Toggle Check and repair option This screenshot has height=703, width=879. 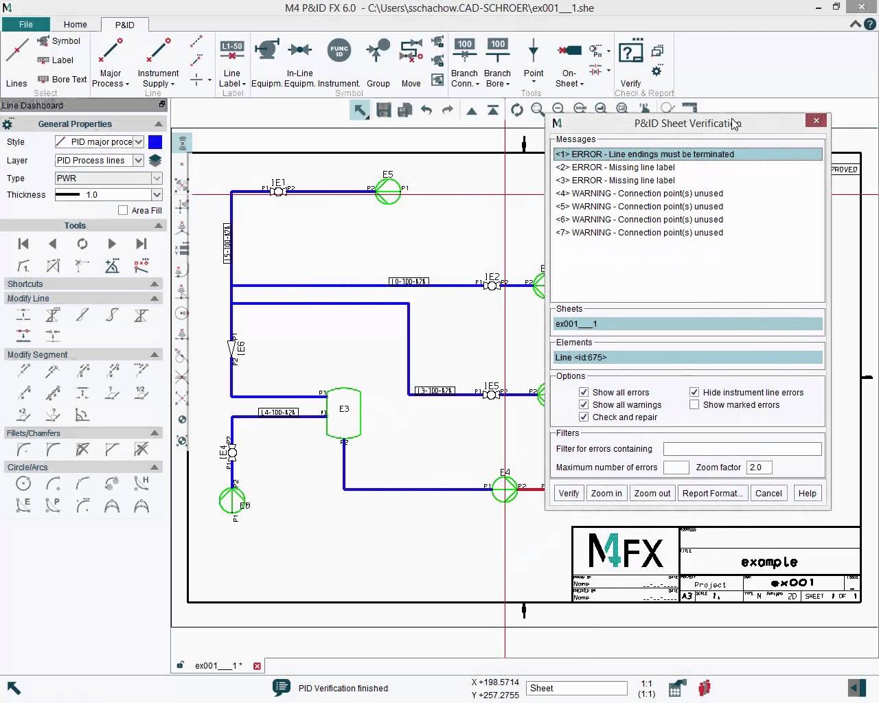pos(584,417)
